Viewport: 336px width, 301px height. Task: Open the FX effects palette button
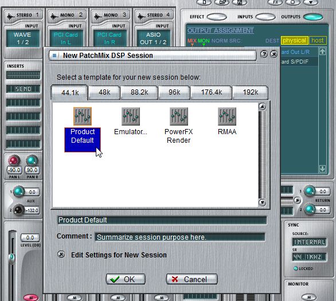tap(275, 2)
